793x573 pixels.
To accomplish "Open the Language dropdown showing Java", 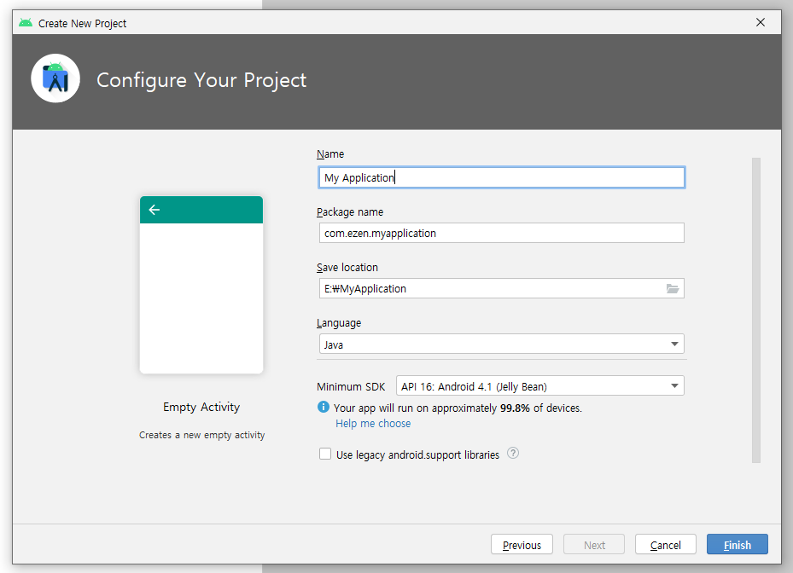I will pyautogui.click(x=501, y=344).
